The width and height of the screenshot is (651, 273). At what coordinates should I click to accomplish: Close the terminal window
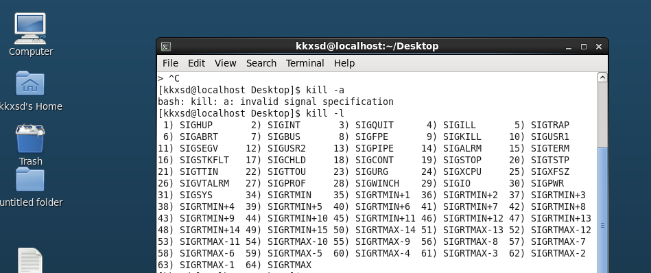[599, 47]
